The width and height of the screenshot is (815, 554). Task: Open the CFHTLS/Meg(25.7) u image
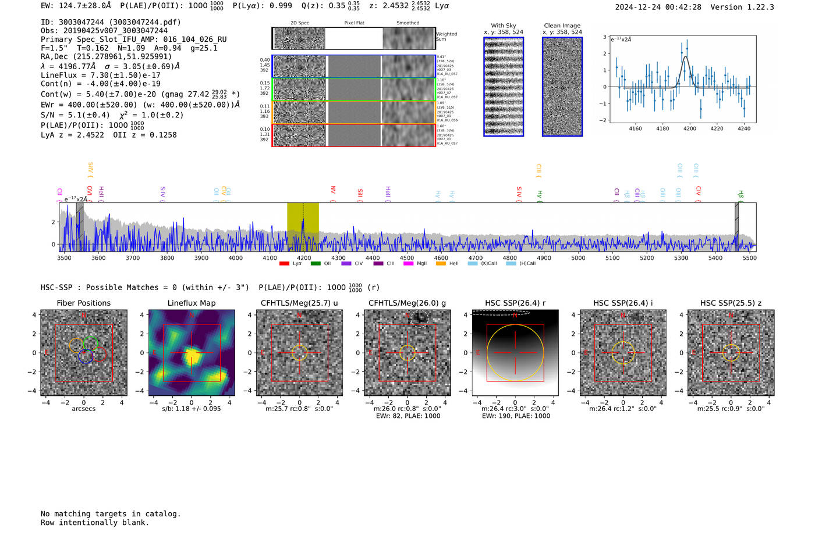299,353
